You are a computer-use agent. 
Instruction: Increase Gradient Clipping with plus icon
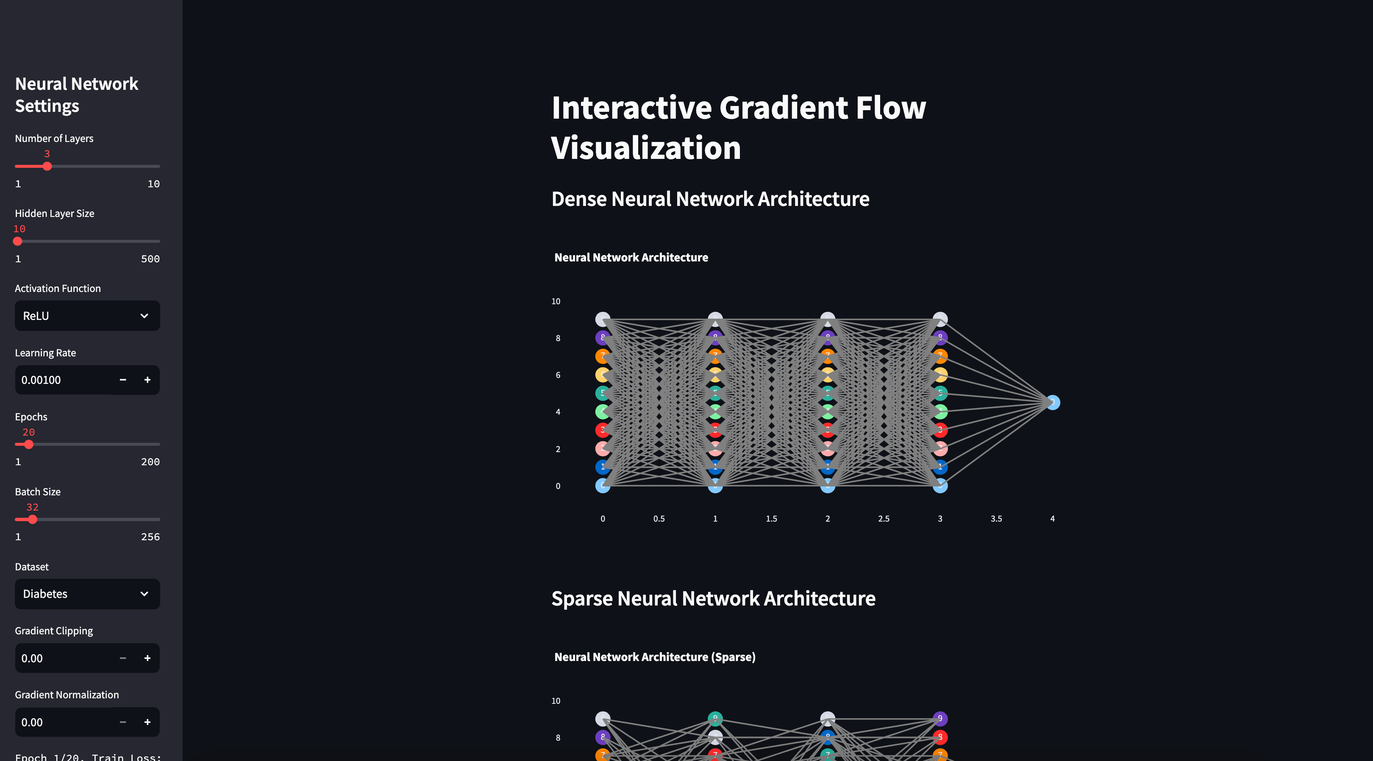pyautogui.click(x=147, y=658)
